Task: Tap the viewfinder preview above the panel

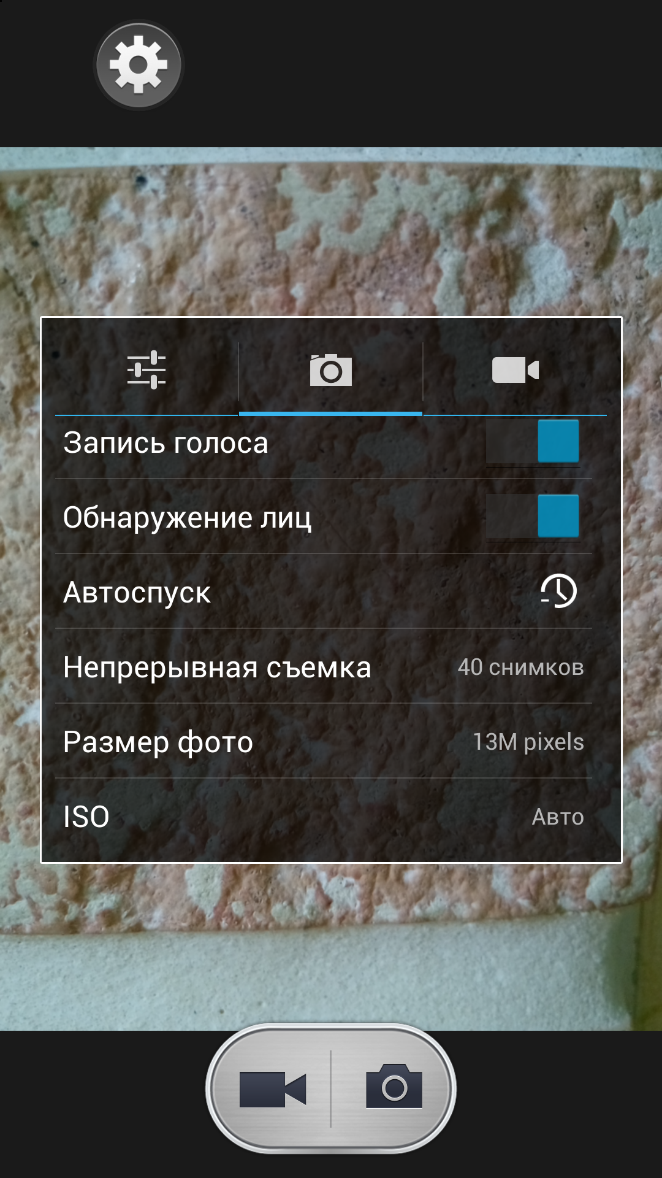Action: 331,232
